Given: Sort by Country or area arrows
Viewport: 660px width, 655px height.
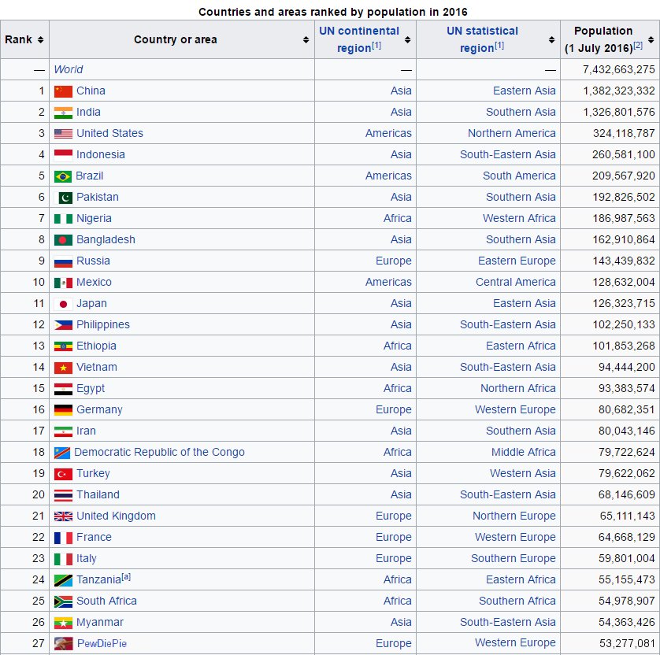Looking at the screenshot, I should coord(306,39).
